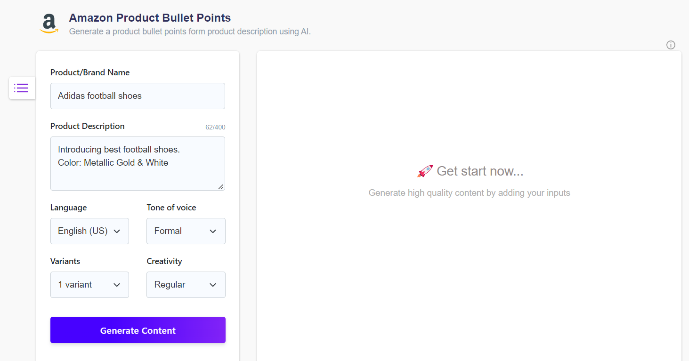The height and width of the screenshot is (361, 689).
Task: Select the Product/Brand Name field
Action: point(138,96)
